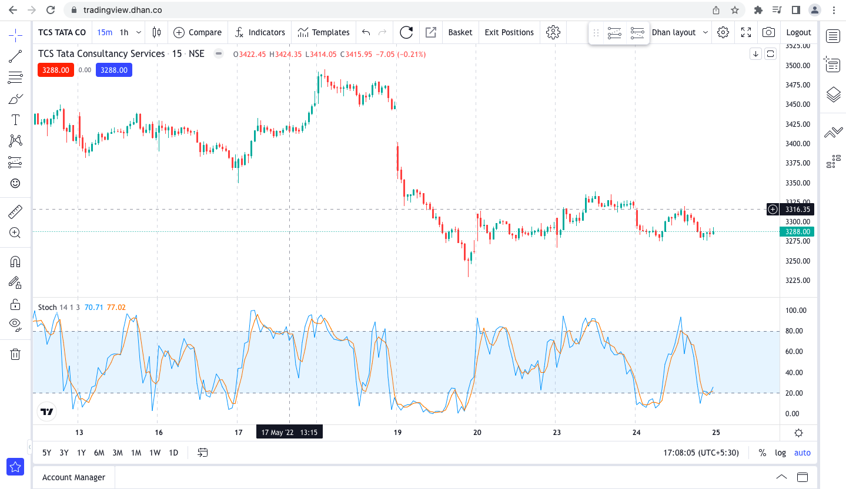
Task: Click the Stoch indicator legend label
Action: coord(48,307)
